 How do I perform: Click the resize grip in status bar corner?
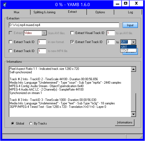pos(141,137)
